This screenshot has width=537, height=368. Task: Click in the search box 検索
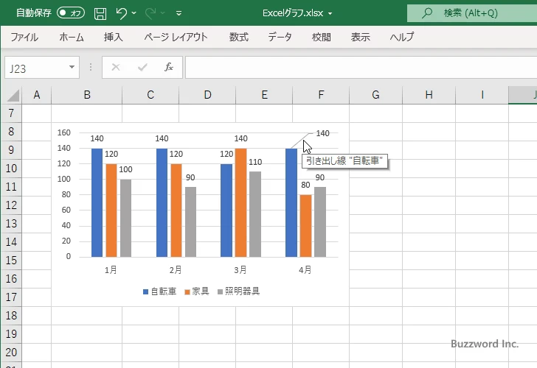click(472, 13)
